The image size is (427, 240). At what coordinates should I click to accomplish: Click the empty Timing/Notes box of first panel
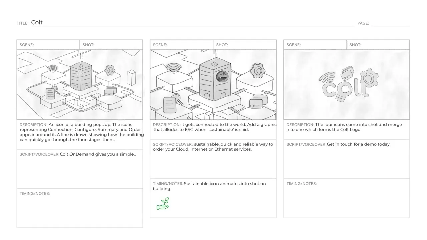[x=80, y=208]
